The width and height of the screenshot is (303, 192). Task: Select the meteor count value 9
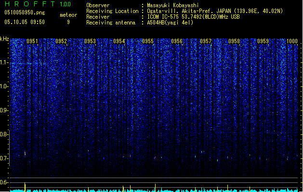pos(68,22)
